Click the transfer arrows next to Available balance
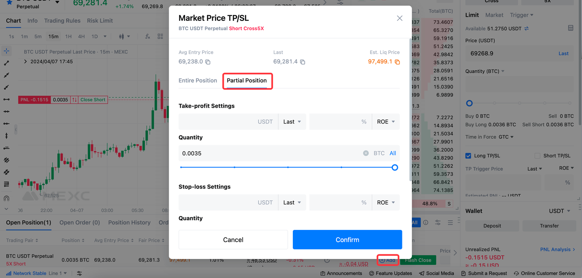Viewport: 582px width, 278px height. point(527,29)
